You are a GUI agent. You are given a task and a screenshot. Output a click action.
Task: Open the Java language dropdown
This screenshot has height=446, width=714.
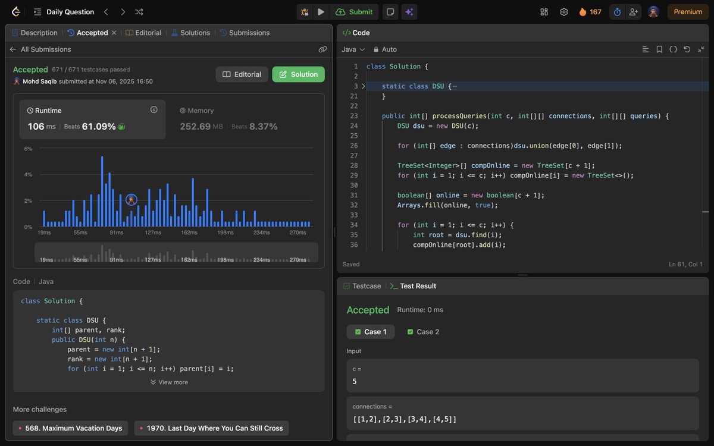[x=353, y=49]
